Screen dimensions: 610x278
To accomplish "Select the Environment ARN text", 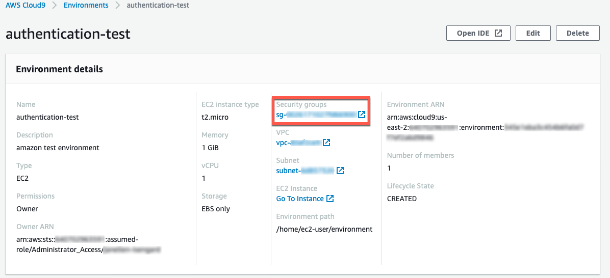I will (486, 127).
